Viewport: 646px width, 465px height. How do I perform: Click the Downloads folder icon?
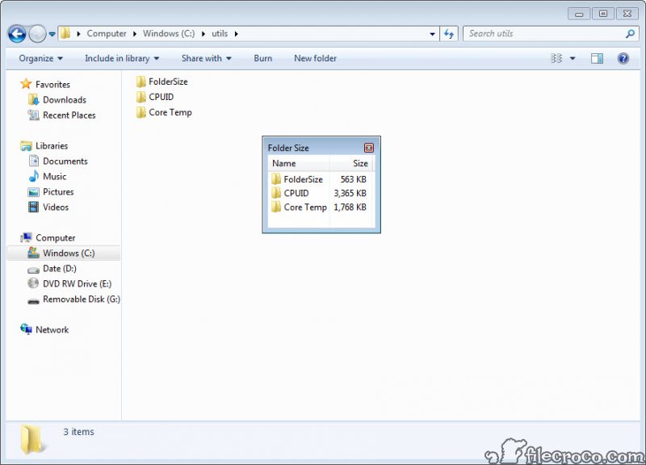[x=33, y=99]
